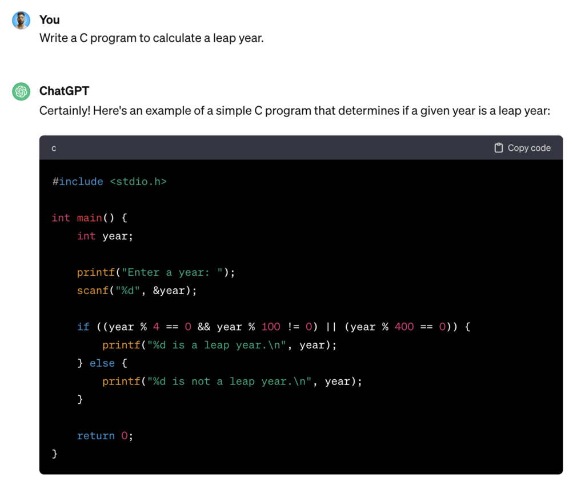Click the printf 'is not a leap year' line
The width and height of the screenshot is (585, 482).
click(x=232, y=381)
